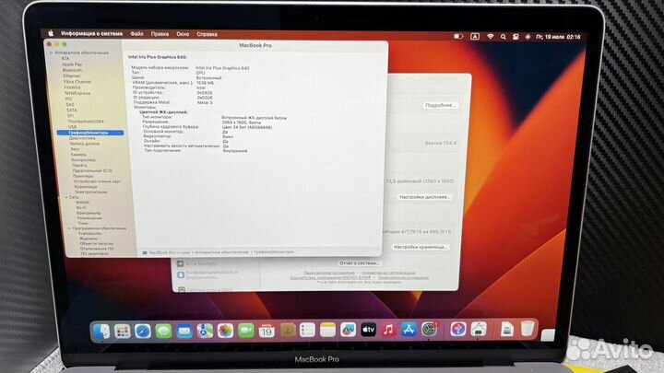The image size is (664, 373).
Task: Click the Подробнее… button in Settings window
Action: [441, 105]
